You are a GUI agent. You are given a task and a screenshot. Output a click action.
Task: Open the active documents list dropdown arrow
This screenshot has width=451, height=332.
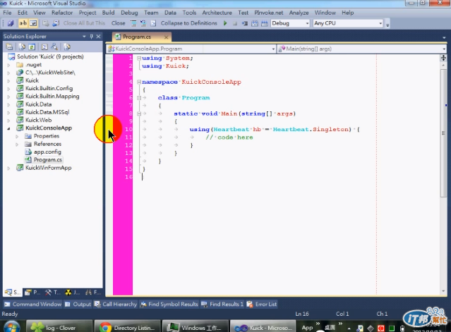point(444,37)
